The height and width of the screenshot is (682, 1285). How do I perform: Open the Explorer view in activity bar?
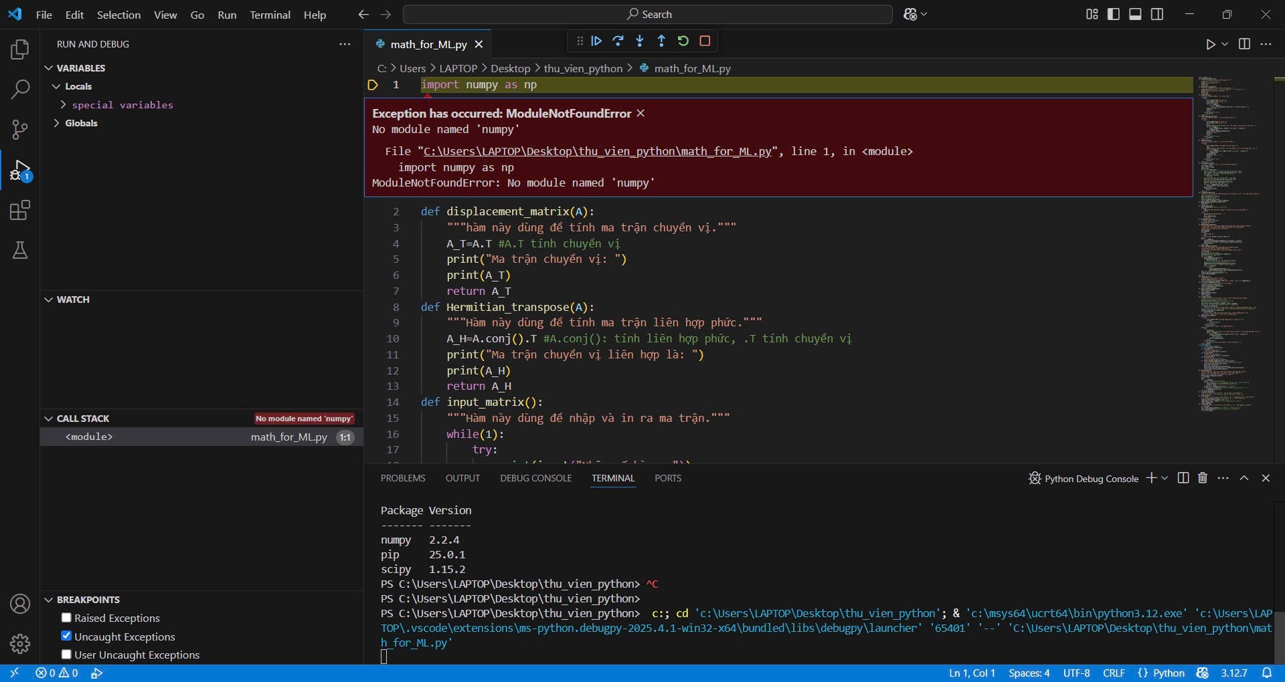20,49
